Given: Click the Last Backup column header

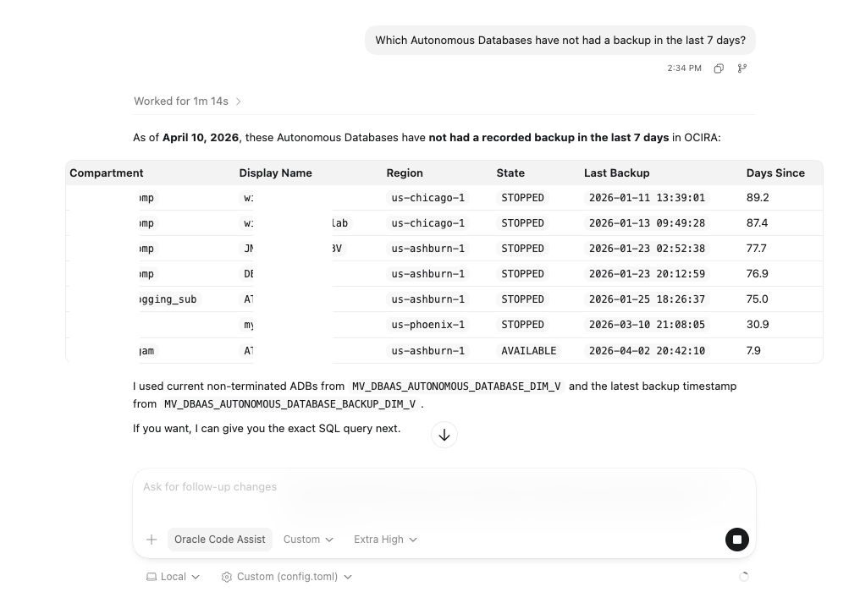Looking at the screenshot, I should pyautogui.click(x=616, y=173).
